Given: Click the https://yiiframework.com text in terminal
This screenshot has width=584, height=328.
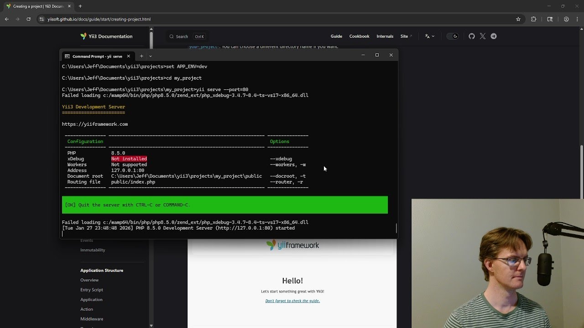Looking at the screenshot, I should point(95,124).
